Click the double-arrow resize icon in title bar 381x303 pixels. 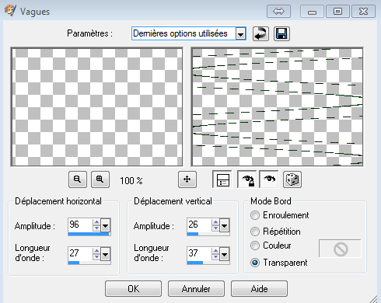point(278,12)
